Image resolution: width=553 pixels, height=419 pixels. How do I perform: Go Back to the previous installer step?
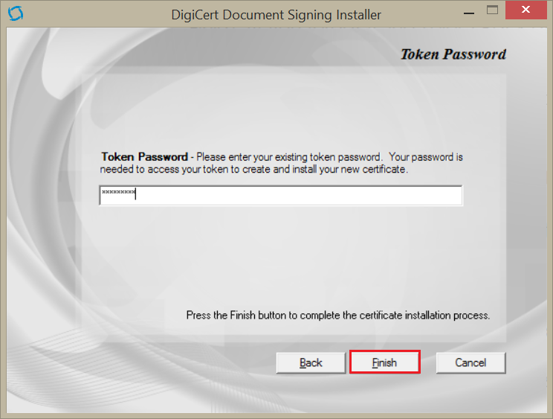pyautogui.click(x=311, y=362)
